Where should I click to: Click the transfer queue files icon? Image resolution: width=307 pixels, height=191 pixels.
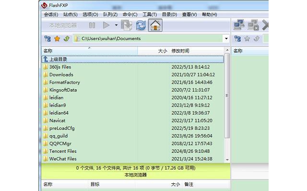127,25
